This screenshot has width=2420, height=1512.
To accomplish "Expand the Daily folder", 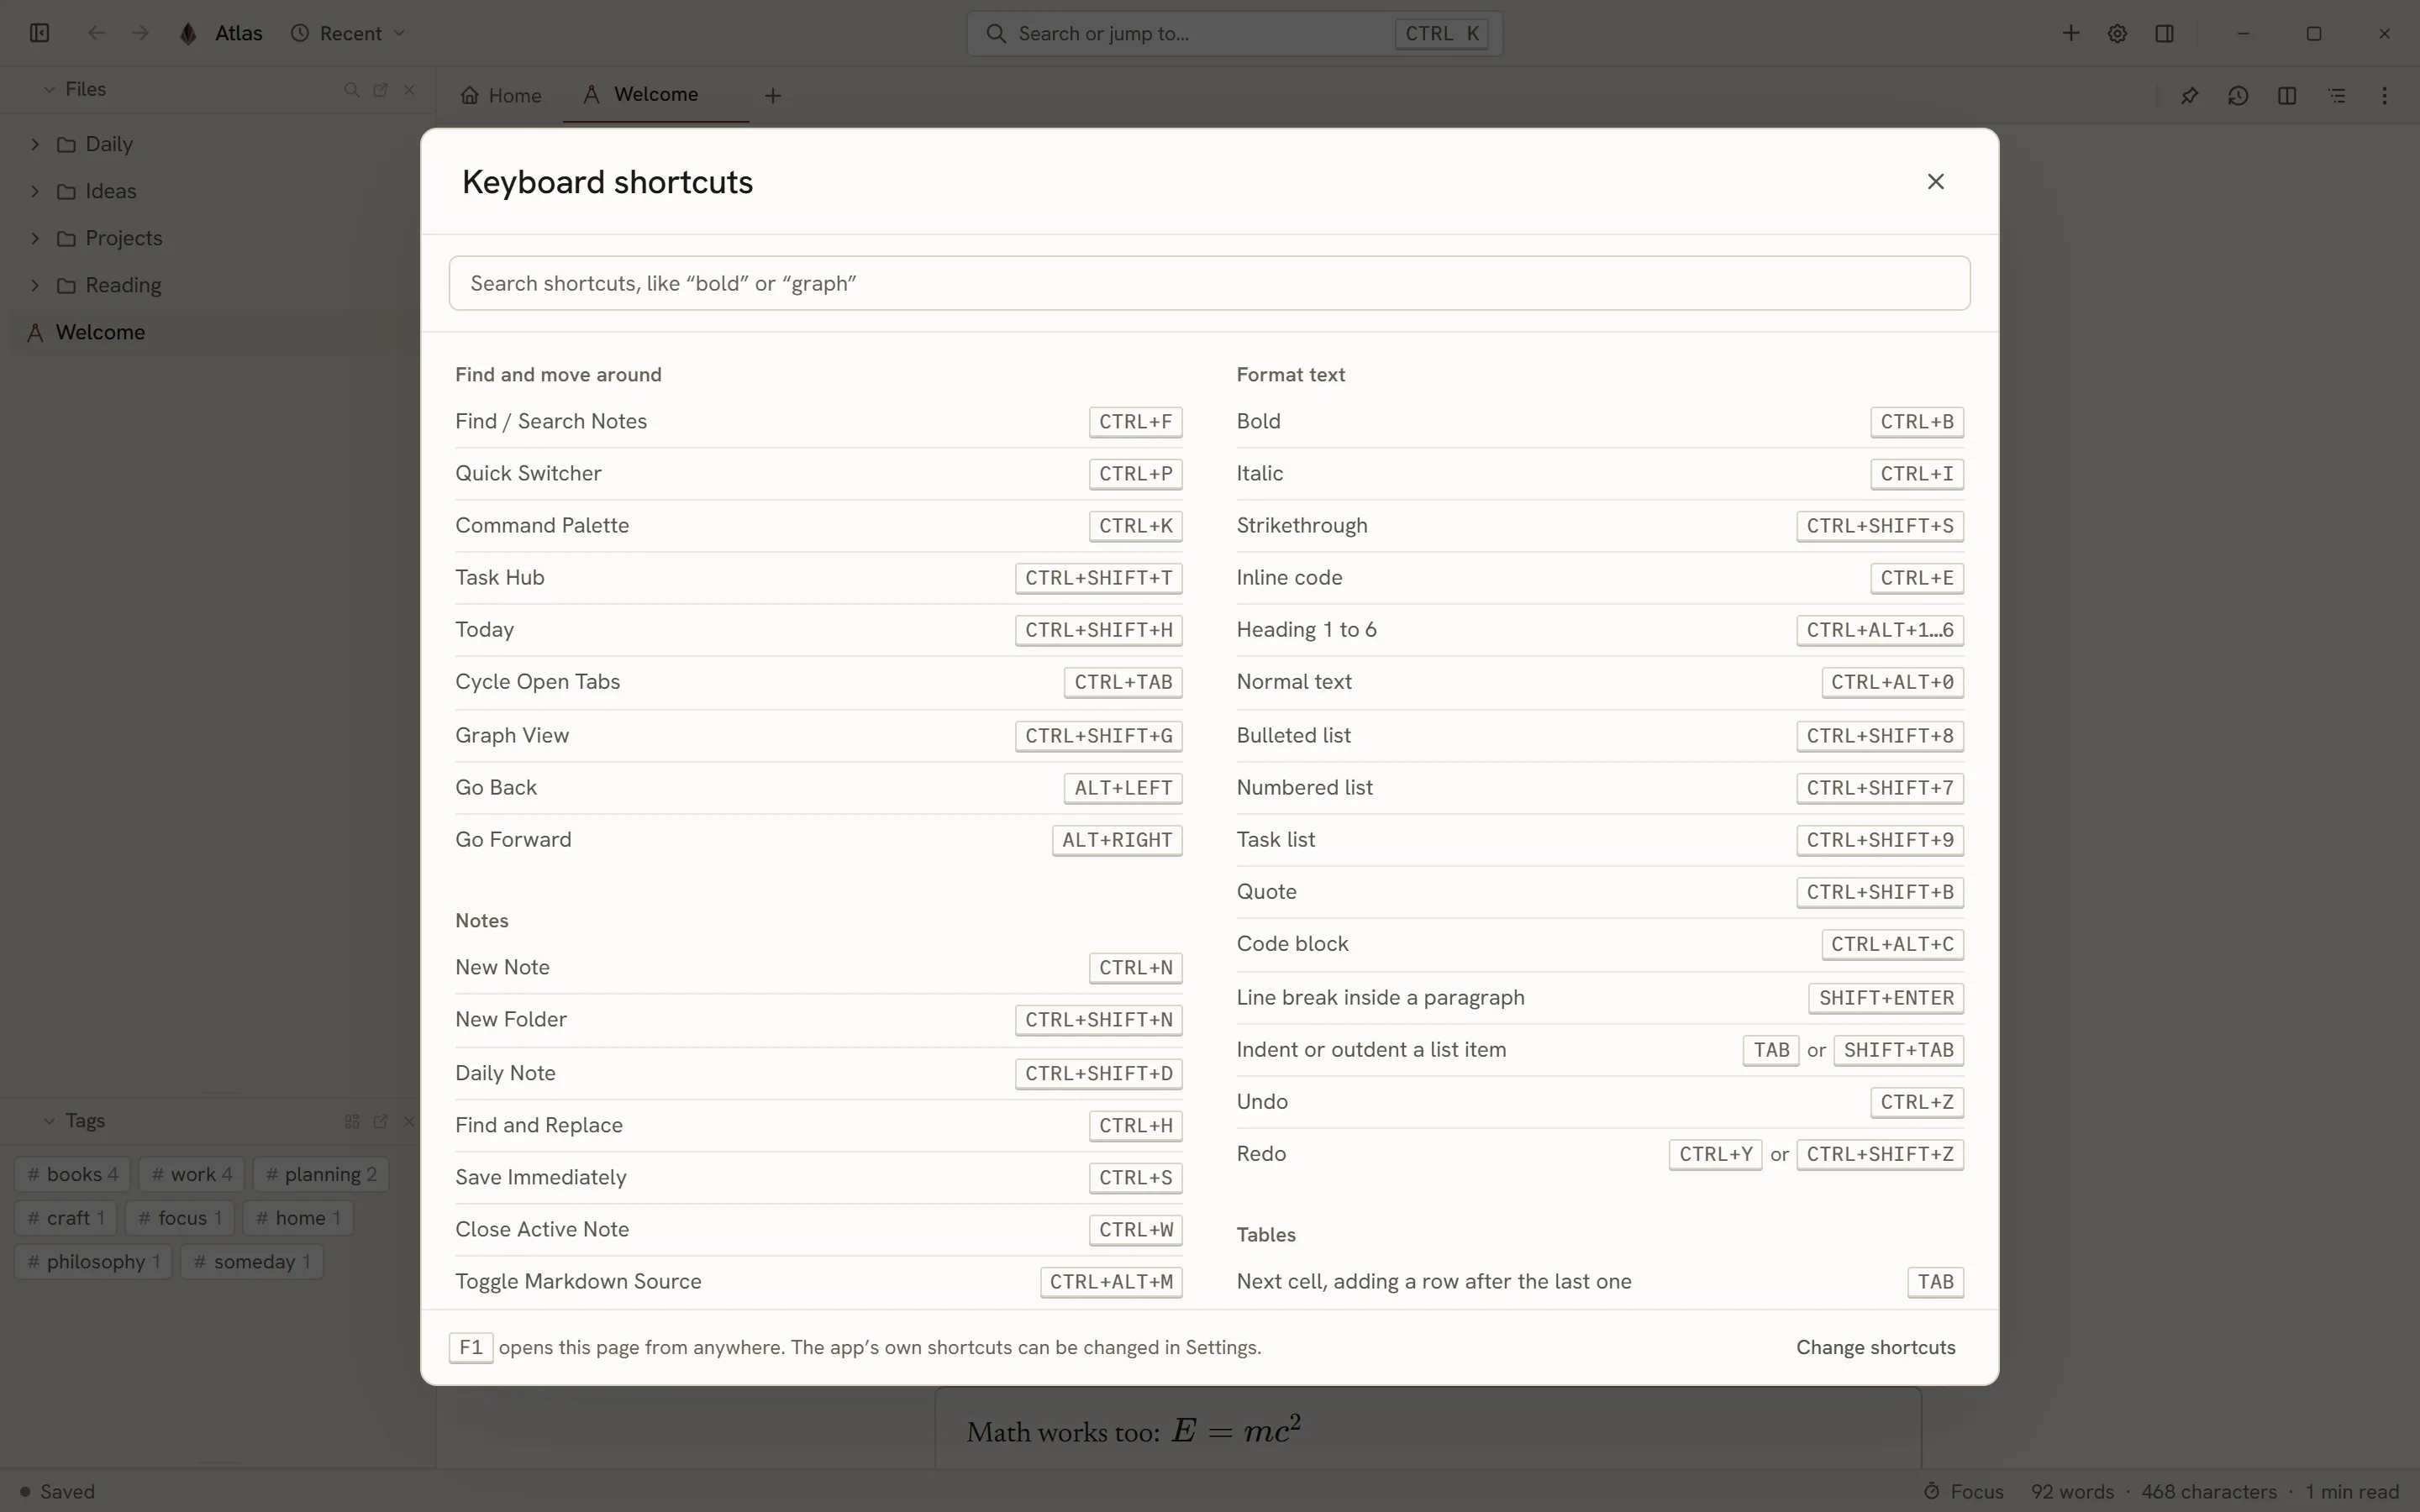I will click(35, 144).
